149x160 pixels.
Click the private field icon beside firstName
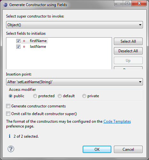pyautogui.click(x=24, y=41)
